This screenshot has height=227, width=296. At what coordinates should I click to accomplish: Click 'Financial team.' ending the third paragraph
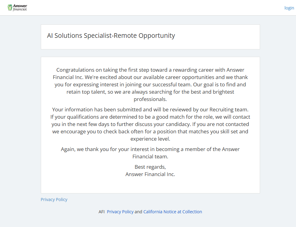pyautogui.click(x=150, y=157)
